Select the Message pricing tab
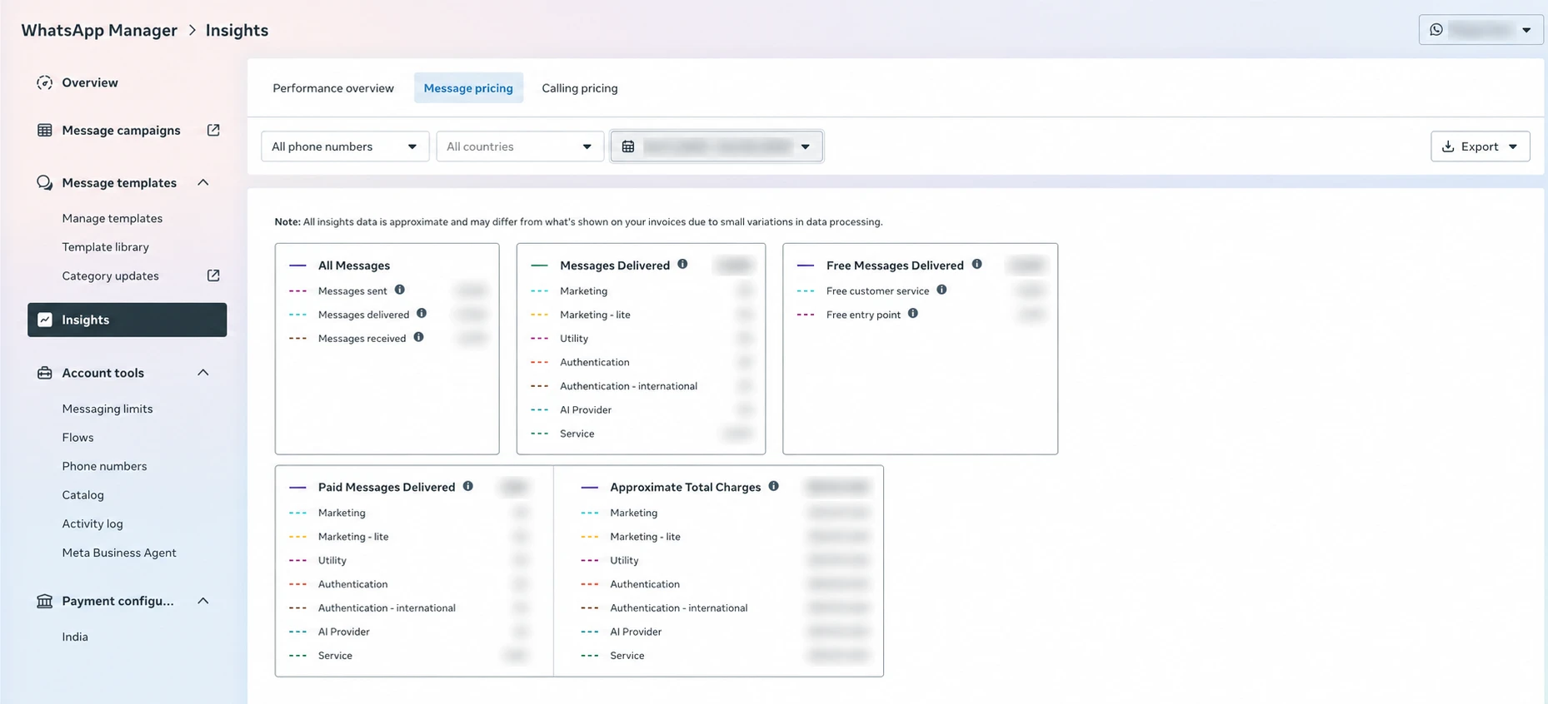 pyautogui.click(x=468, y=88)
